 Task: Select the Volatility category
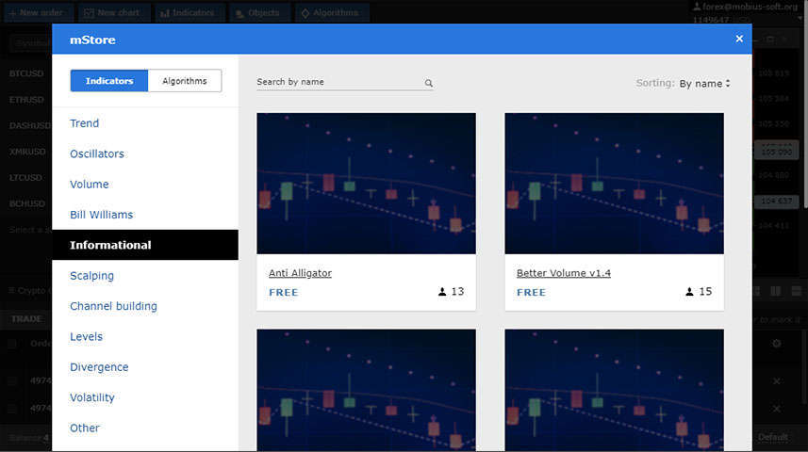[x=92, y=397]
